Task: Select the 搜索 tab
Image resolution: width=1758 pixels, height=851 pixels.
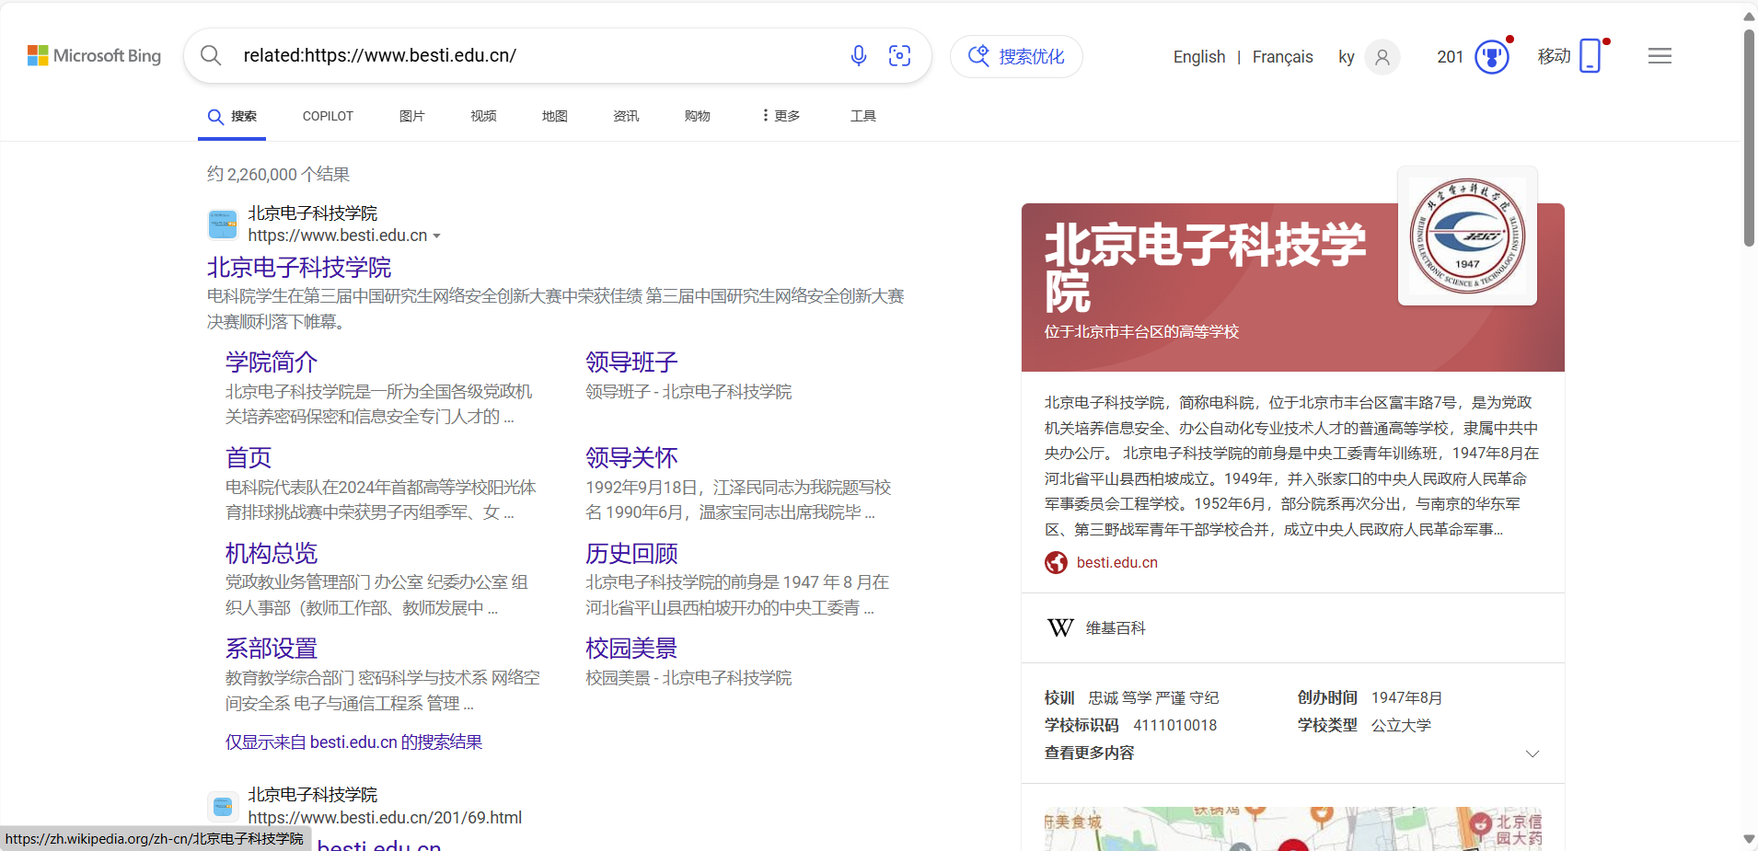Action: pos(232,117)
